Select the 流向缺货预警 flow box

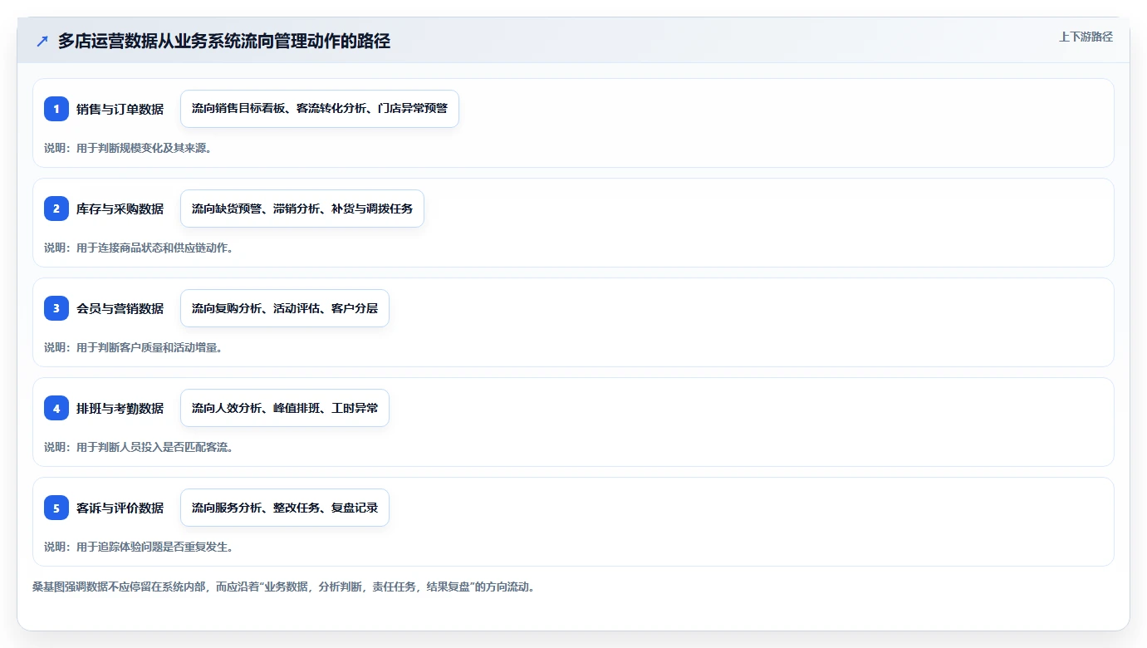[302, 209]
